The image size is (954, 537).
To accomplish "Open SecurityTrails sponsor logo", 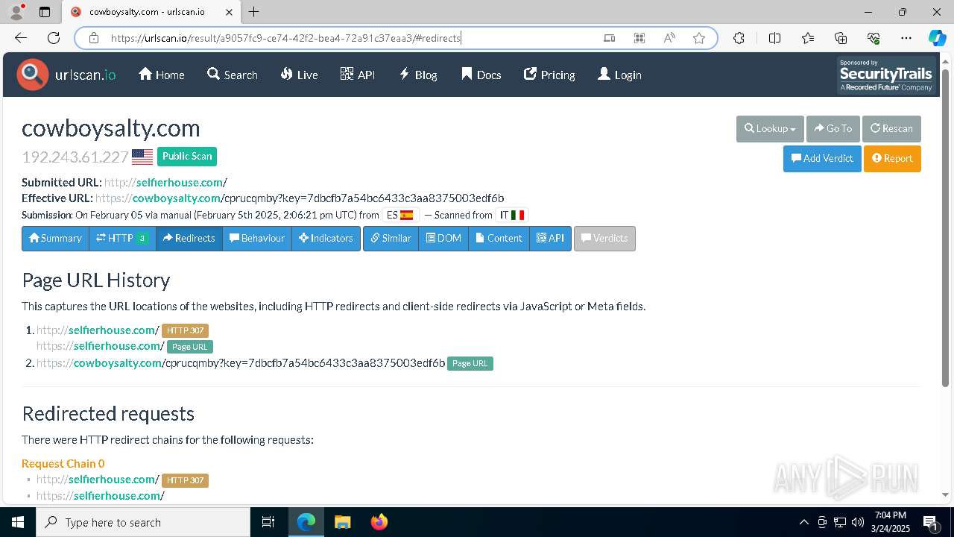I will click(x=885, y=75).
